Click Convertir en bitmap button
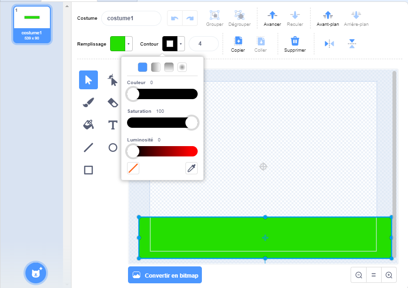 [165, 275]
